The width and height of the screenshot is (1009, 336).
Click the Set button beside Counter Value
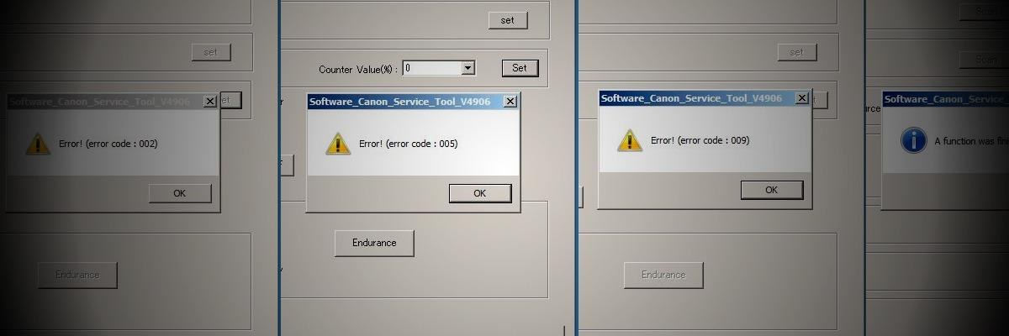coord(520,68)
